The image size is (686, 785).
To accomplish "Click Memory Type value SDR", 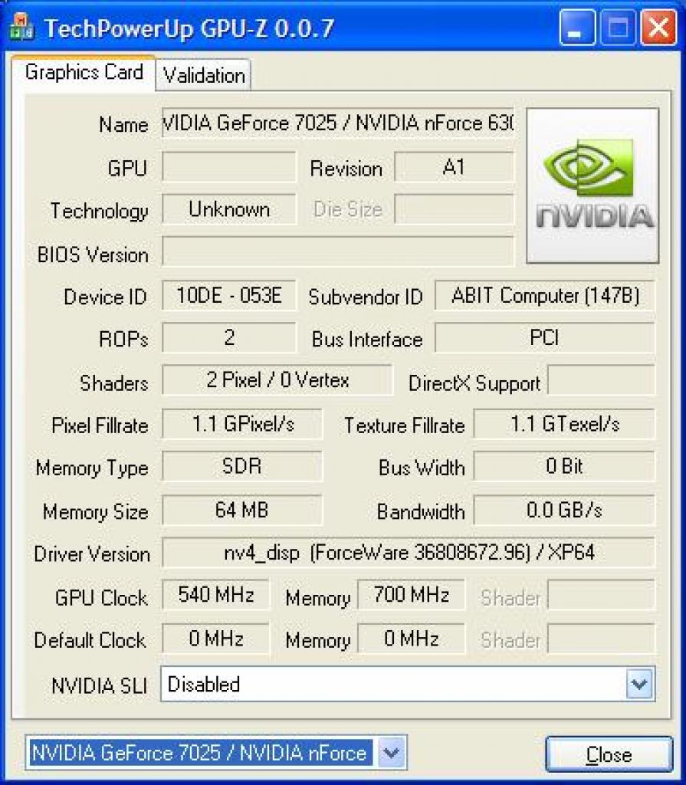I will (242, 466).
